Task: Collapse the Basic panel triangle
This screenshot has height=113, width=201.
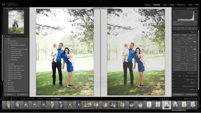Action: [196, 32]
